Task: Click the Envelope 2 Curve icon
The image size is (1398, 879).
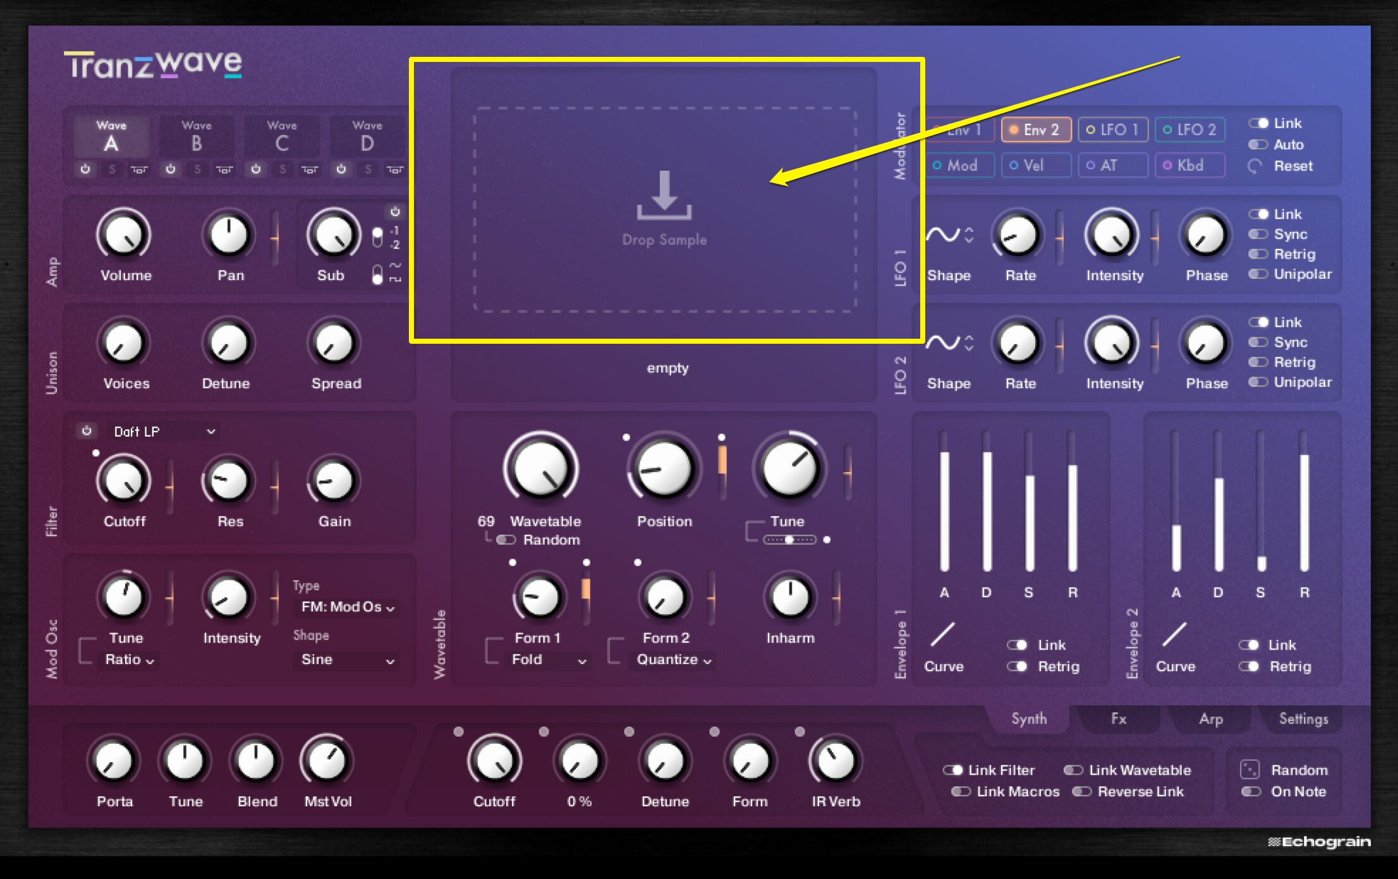Action: (1174, 634)
